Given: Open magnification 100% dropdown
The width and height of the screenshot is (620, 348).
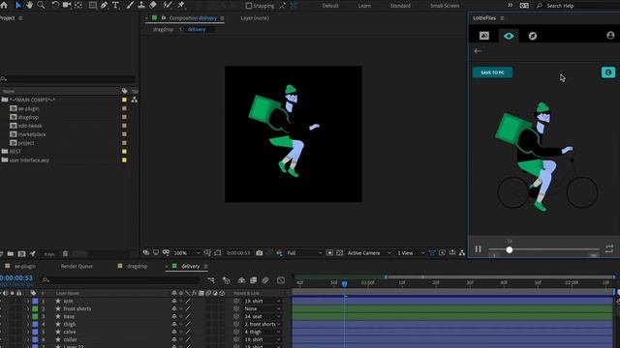Looking at the screenshot, I should (x=187, y=253).
